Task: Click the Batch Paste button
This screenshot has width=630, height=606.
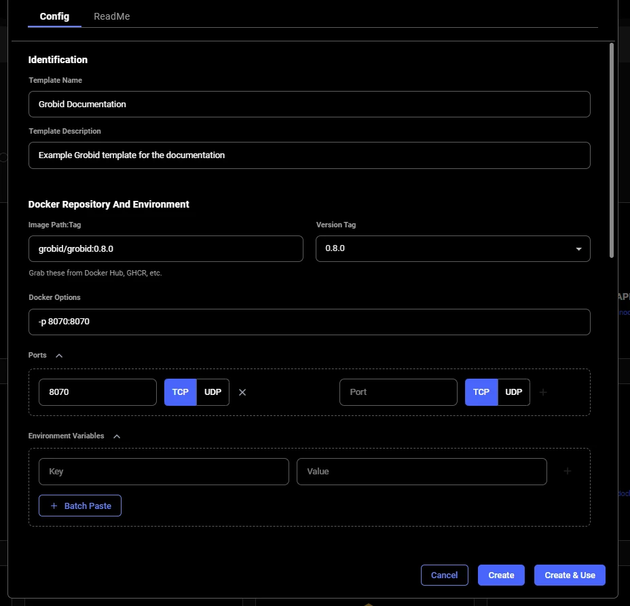Action: (80, 506)
